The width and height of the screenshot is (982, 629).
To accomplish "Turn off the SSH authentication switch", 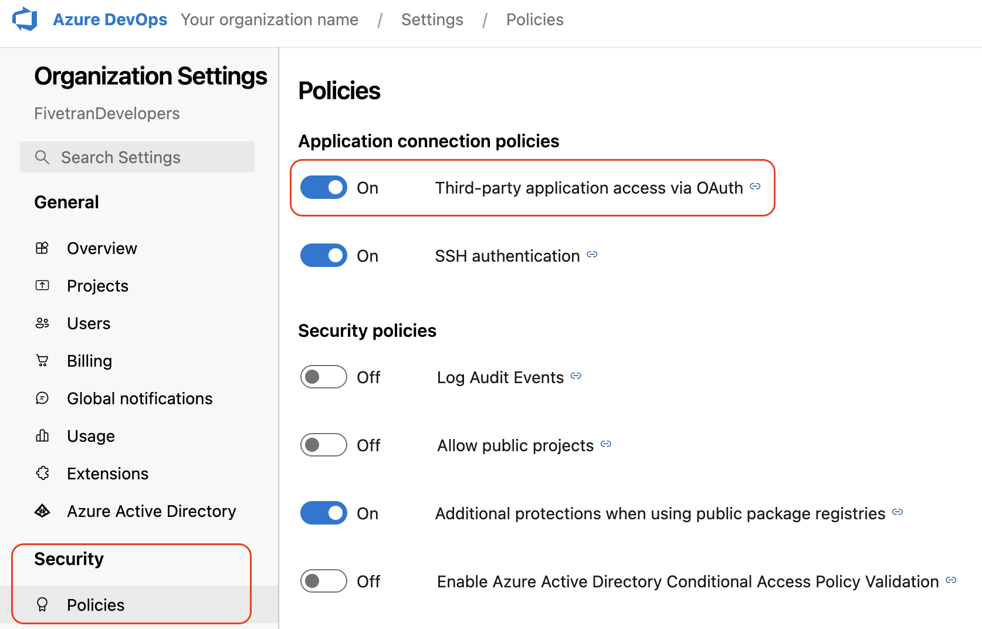I will 324,256.
